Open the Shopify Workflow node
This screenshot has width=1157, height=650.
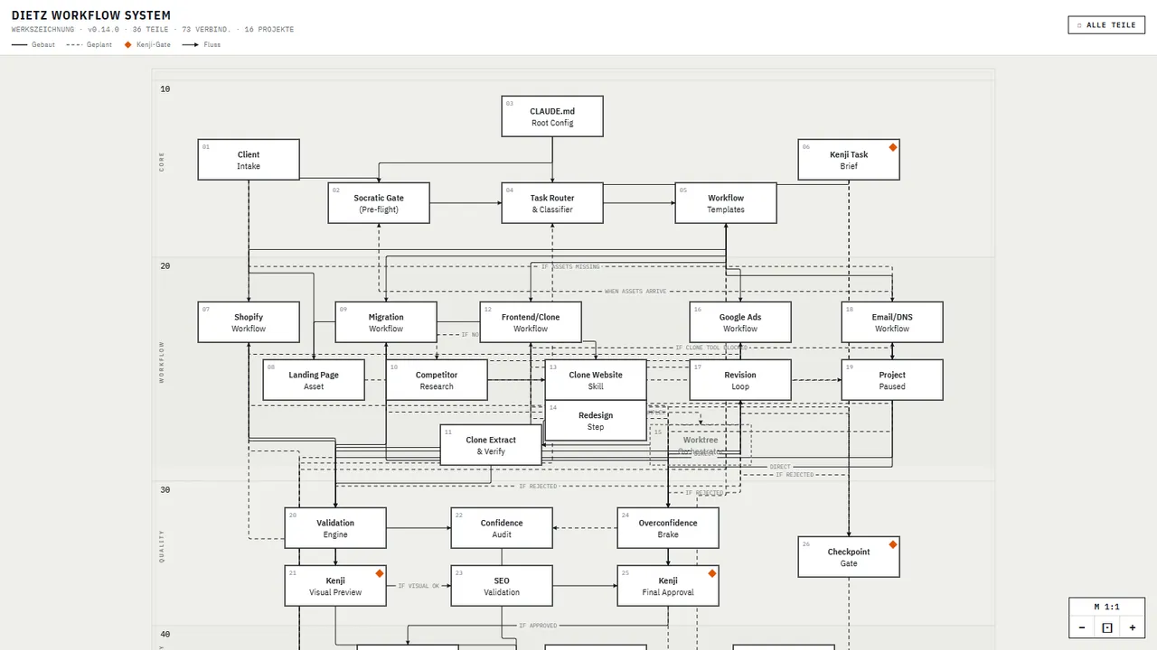249,322
